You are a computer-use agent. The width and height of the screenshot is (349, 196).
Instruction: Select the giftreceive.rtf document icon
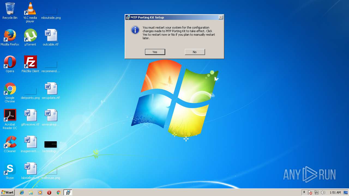coord(30,118)
